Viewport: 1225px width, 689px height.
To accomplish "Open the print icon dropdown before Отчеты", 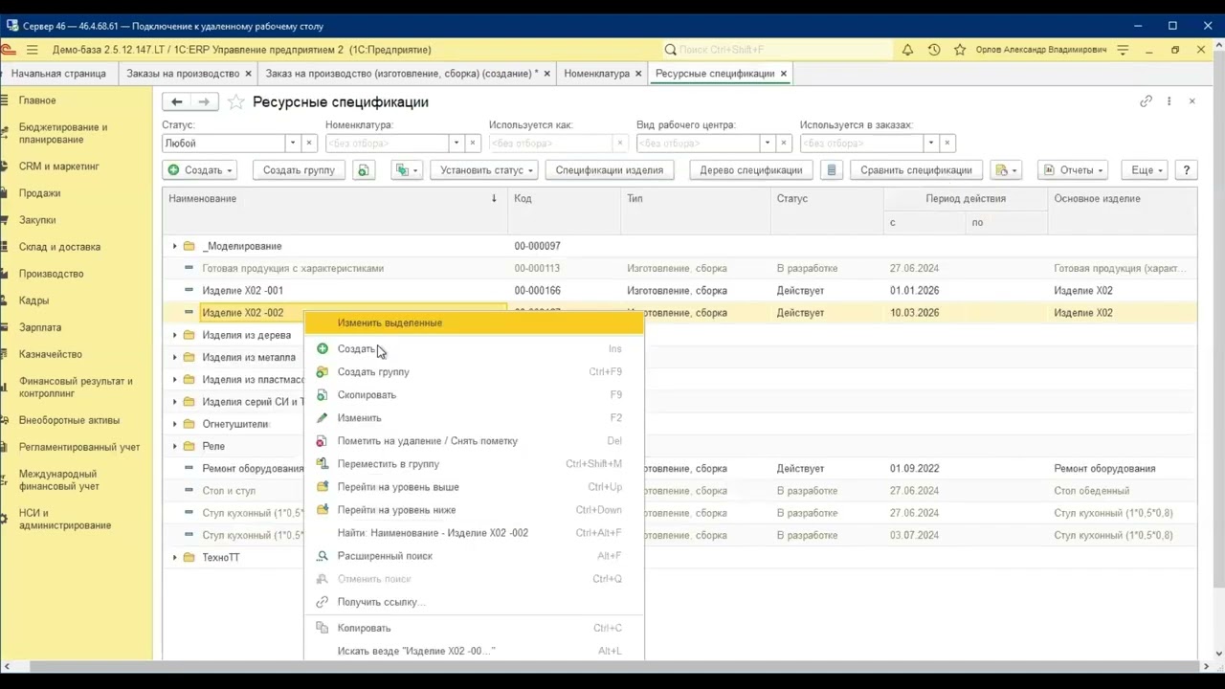I will tap(1005, 170).
